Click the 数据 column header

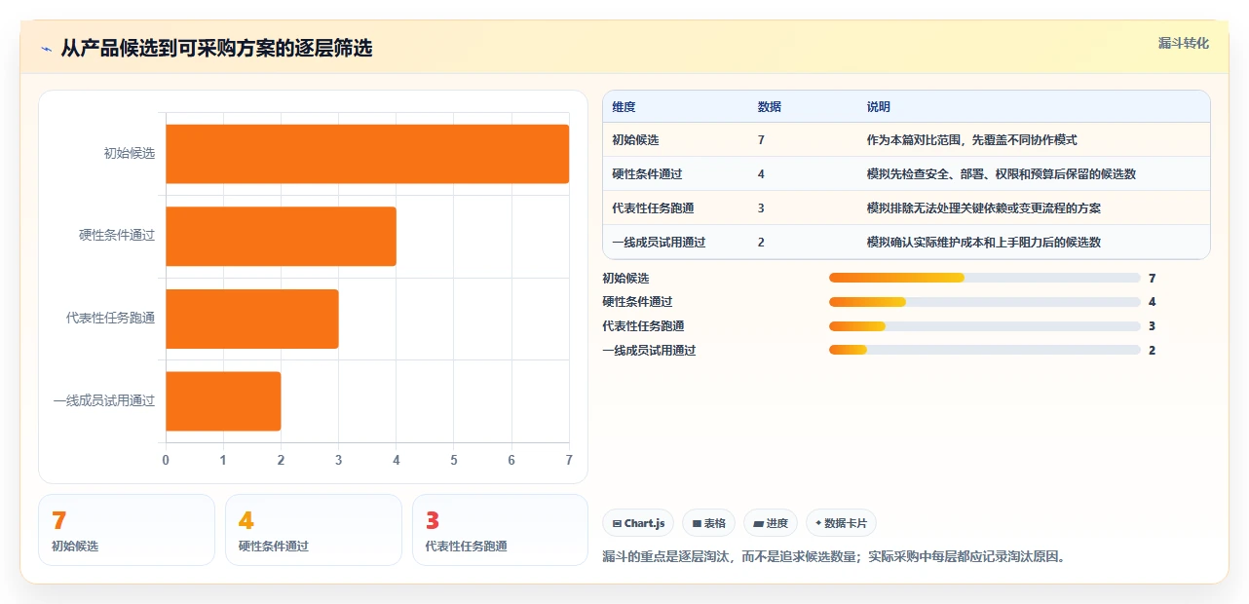[769, 107]
